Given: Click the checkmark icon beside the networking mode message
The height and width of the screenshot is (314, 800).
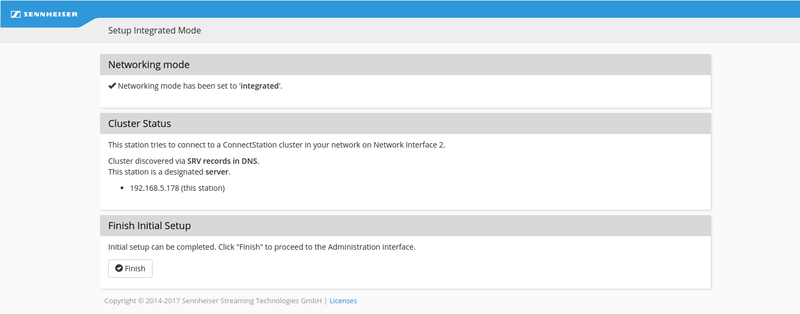Looking at the screenshot, I should click(x=112, y=86).
